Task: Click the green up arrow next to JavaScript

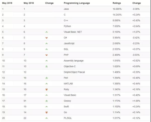Action: [x=47, y=43]
